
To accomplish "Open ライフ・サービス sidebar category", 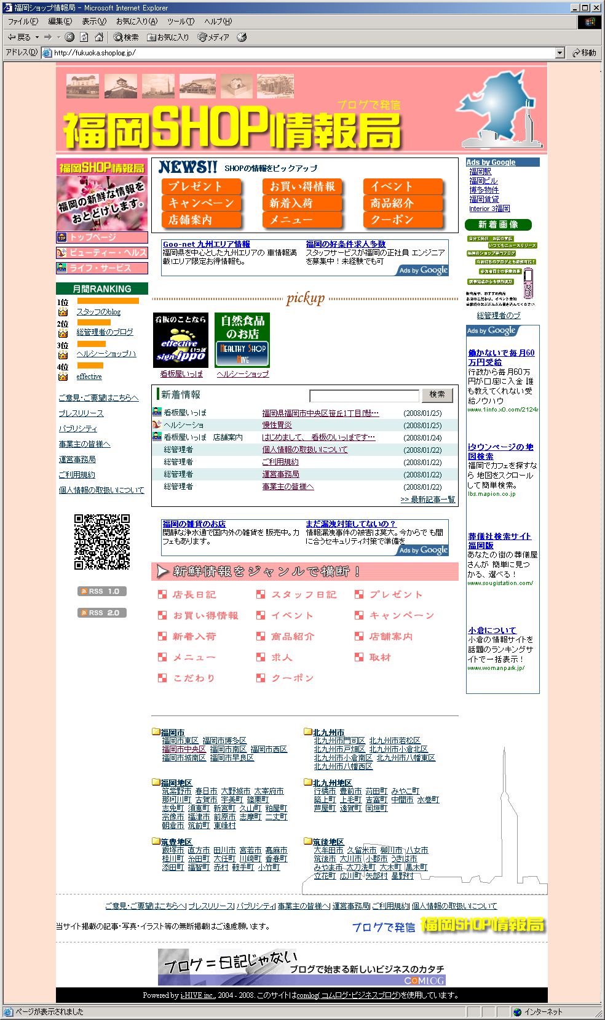I will [102, 268].
